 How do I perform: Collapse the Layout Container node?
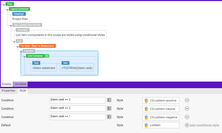click(7, 10)
